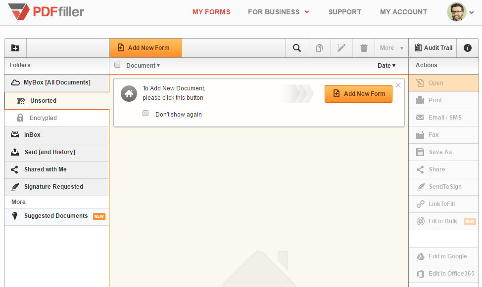Enable the Don't show again checkbox

(x=145, y=114)
